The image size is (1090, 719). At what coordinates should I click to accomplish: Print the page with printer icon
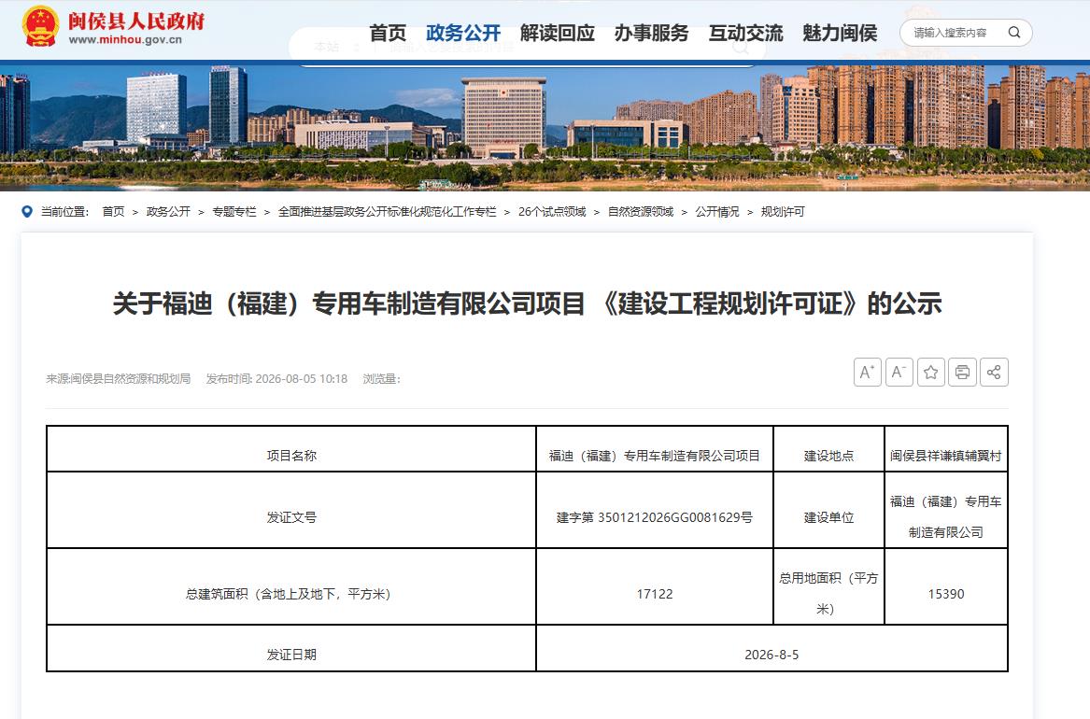click(x=962, y=373)
